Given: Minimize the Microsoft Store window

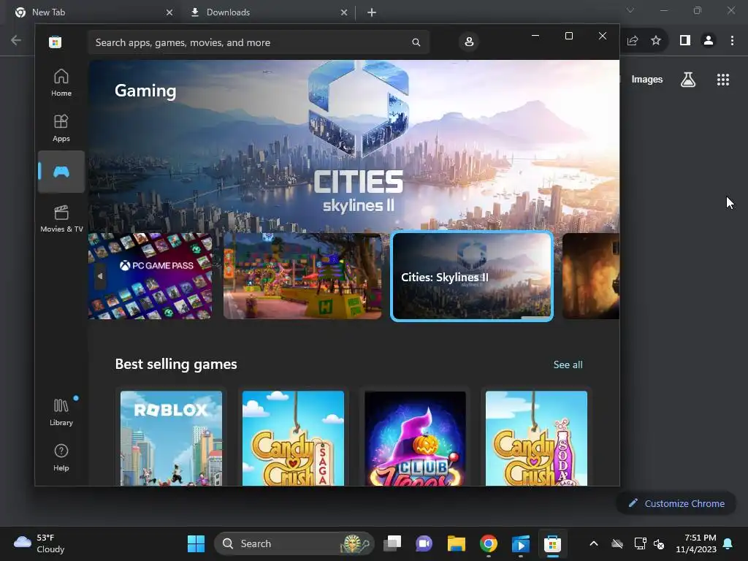Looking at the screenshot, I should pyautogui.click(x=535, y=36).
